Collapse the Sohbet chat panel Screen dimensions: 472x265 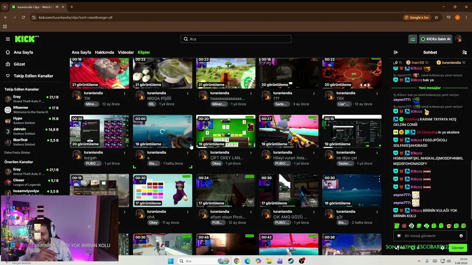coord(396,52)
